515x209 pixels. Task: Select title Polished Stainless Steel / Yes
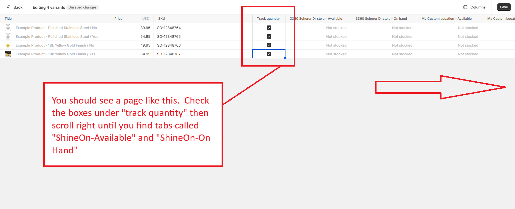[57, 36]
